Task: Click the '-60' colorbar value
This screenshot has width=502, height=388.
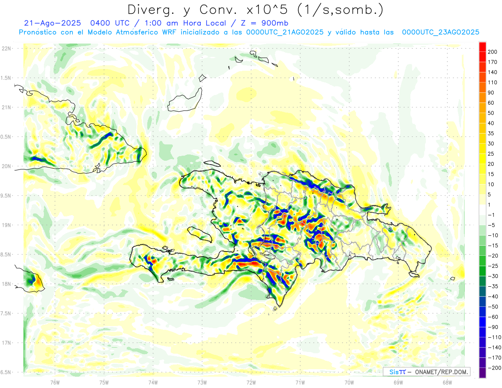Action: point(494,317)
